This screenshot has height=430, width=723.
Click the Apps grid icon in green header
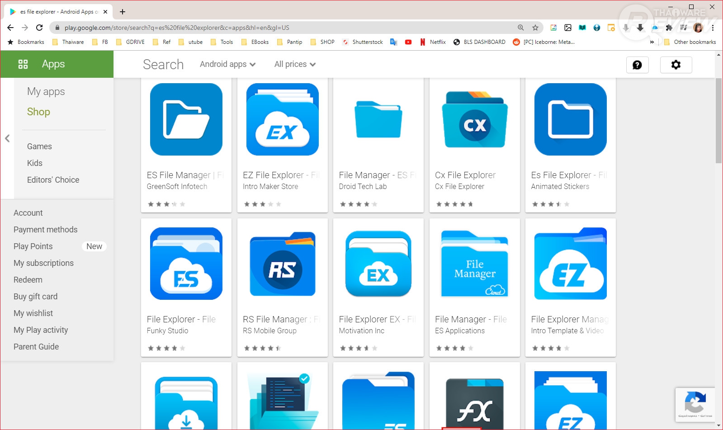[23, 64]
